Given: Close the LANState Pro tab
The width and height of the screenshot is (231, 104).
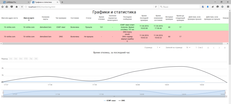Looking at the screenshot, I should 29,2.
